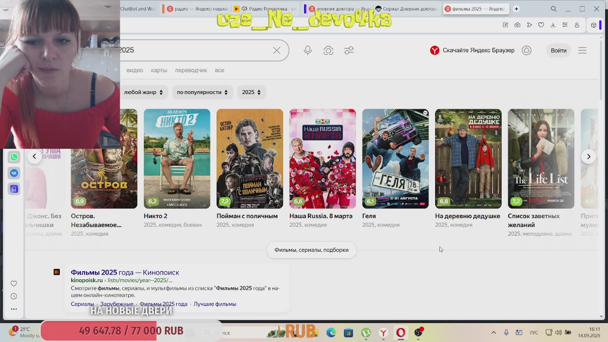The image size is (608, 342).
Task: Open the Никто 2 movie poster
Action: [177, 159]
